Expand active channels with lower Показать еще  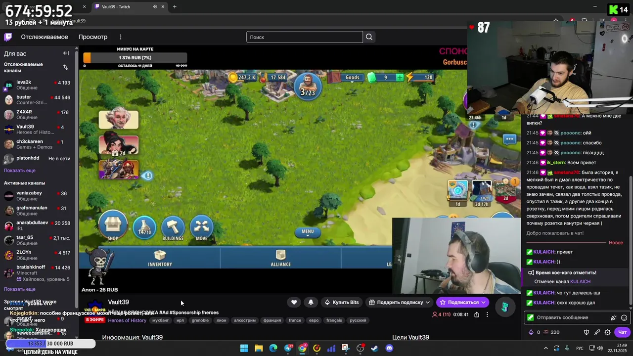click(x=20, y=289)
